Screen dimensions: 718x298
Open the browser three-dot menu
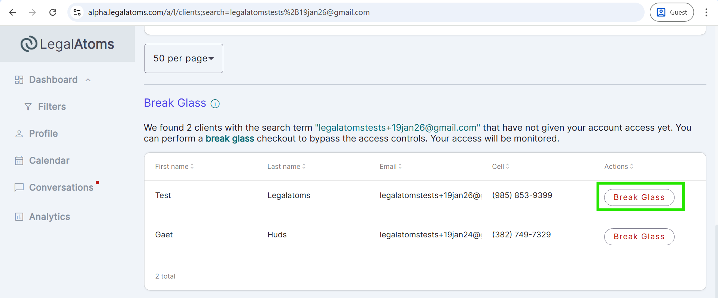click(x=706, y=12)
